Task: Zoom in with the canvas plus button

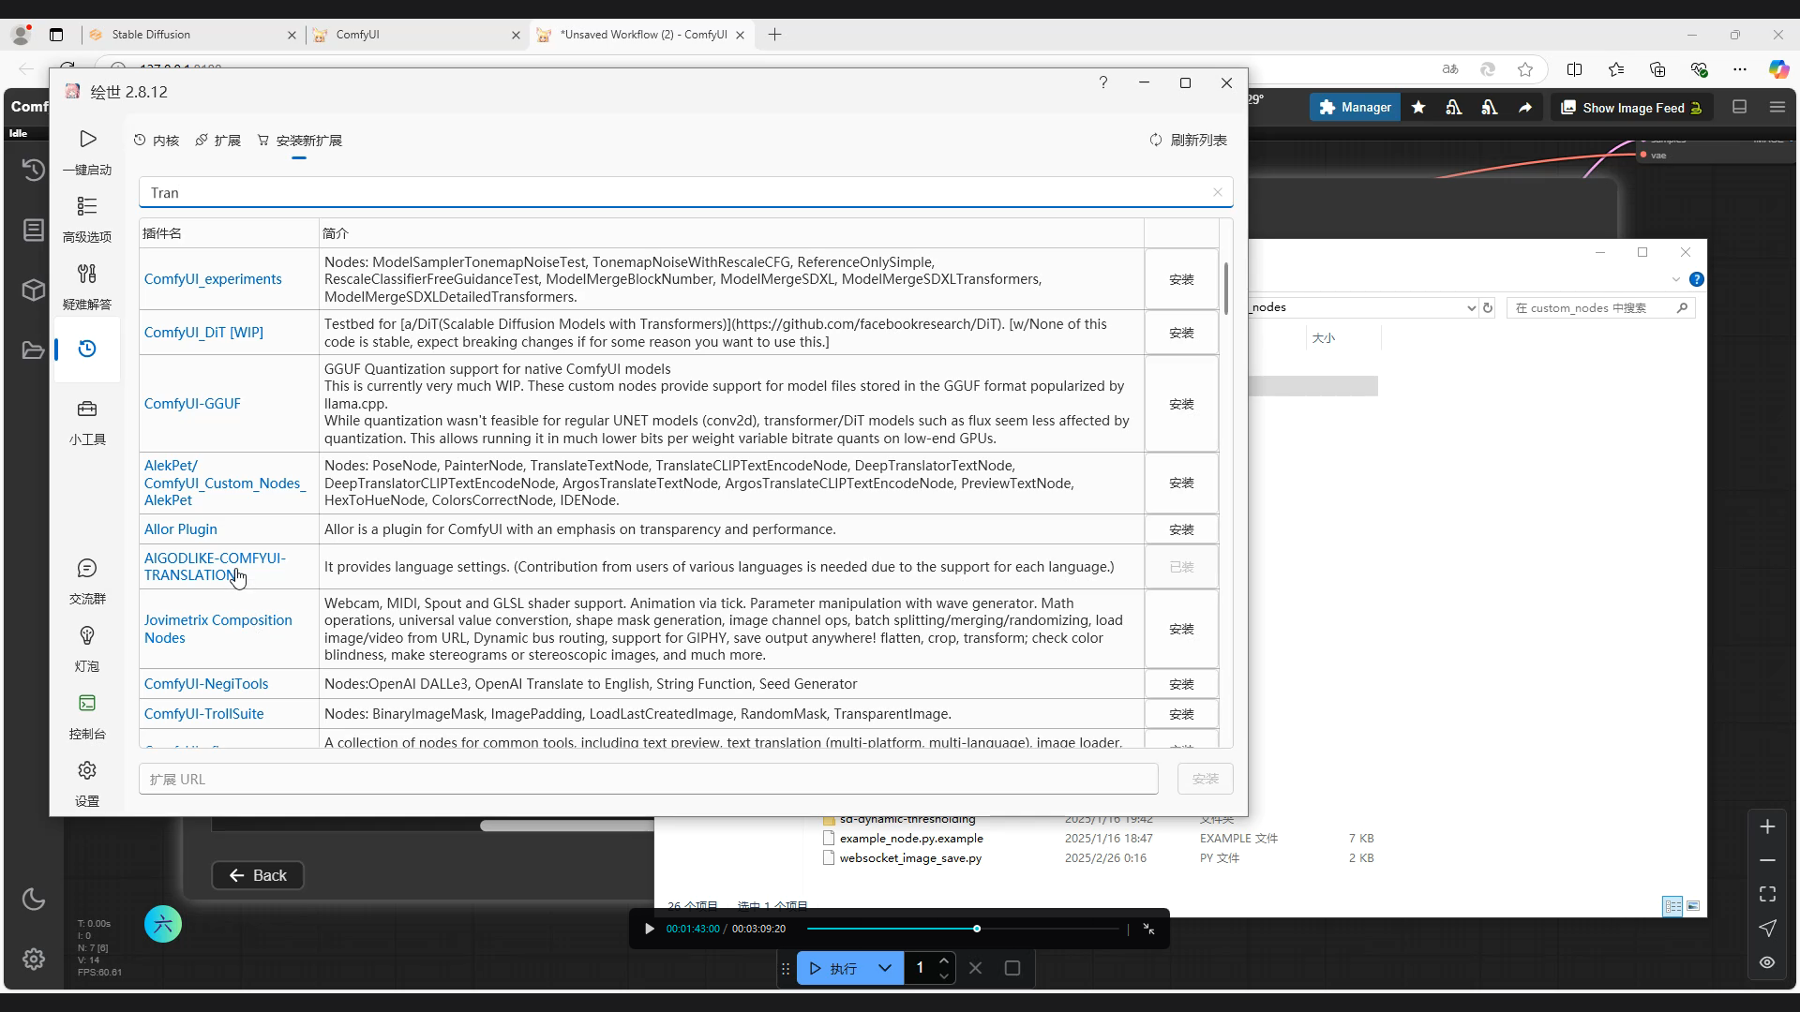Action: tap(1767, 826)
